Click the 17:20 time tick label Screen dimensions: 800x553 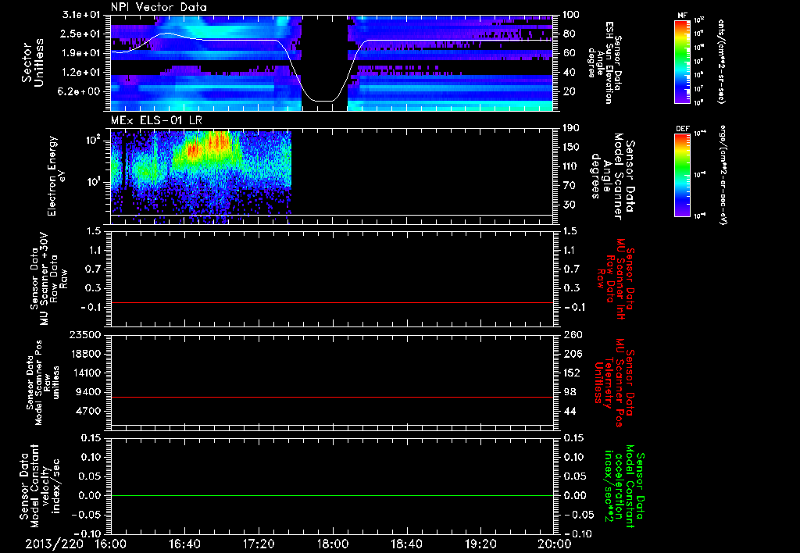coord(259,544)
